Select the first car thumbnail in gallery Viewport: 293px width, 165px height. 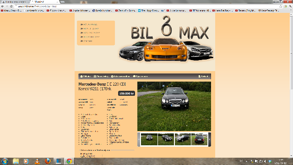149,139
